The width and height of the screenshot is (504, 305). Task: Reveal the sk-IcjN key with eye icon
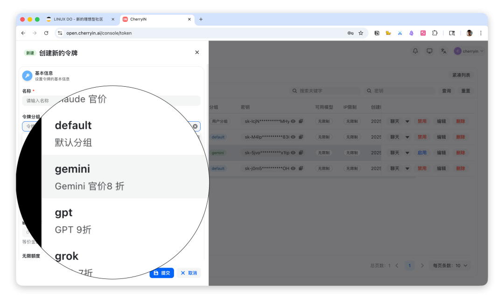293,121
